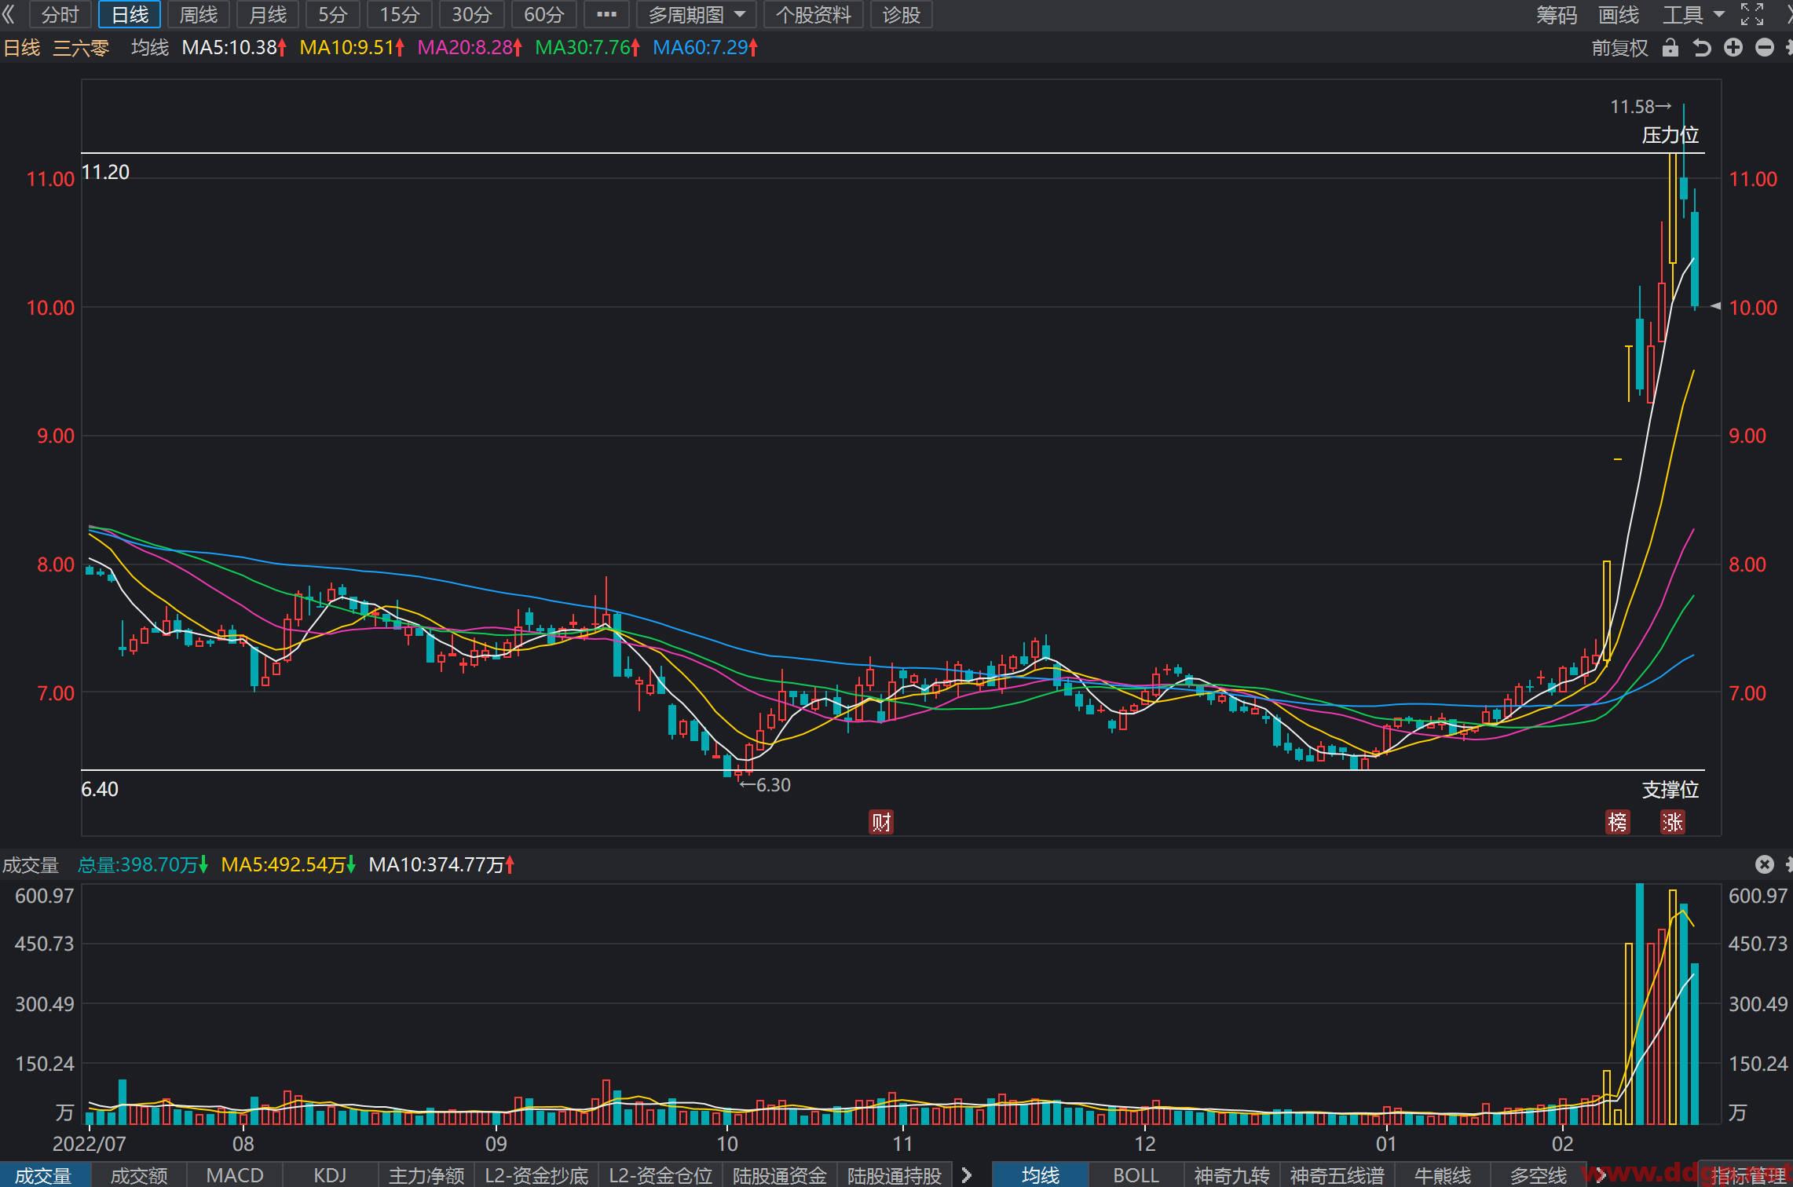Select the 30分 period button

pyautogui.click(x=472, y=15)
